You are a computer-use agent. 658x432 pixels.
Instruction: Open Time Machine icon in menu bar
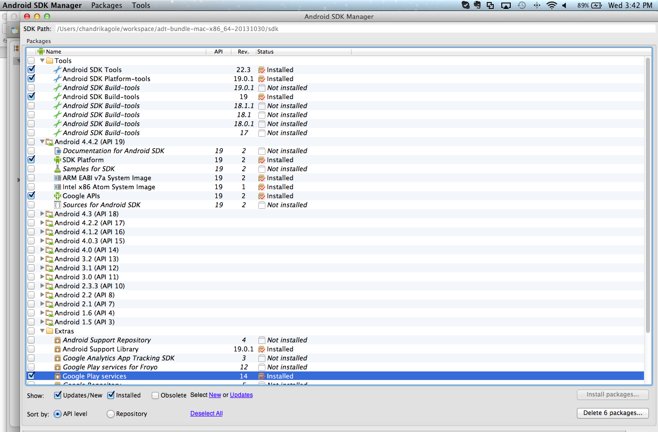click(x=521, y=6)
